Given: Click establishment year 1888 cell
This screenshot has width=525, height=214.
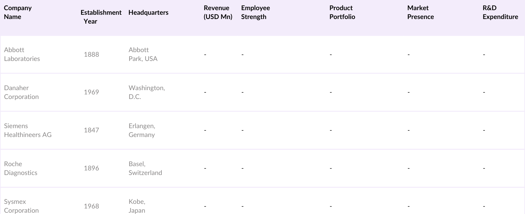Looking at the screenshot, I should click(x=91, y=54).
